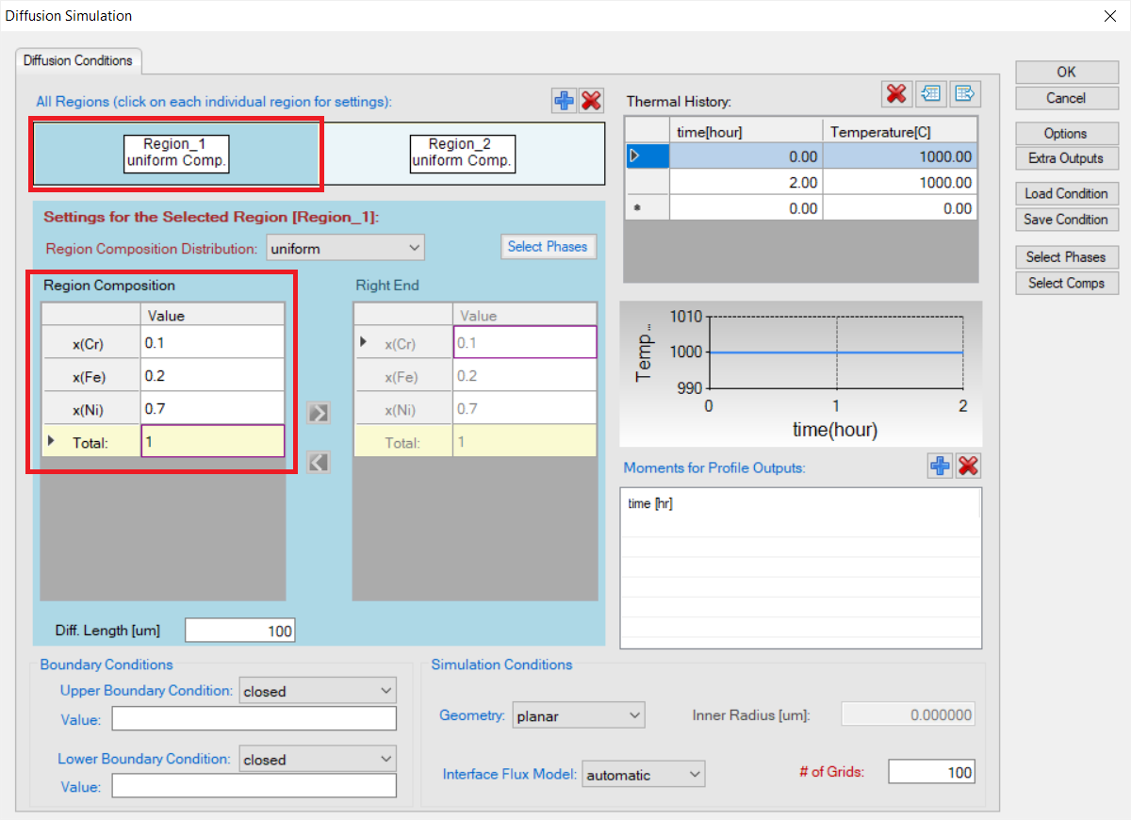Image resolution: width=1131 pixels, height=820 pixels.
Task: Clear thermal history with red X icon
Action: [895, 93]
